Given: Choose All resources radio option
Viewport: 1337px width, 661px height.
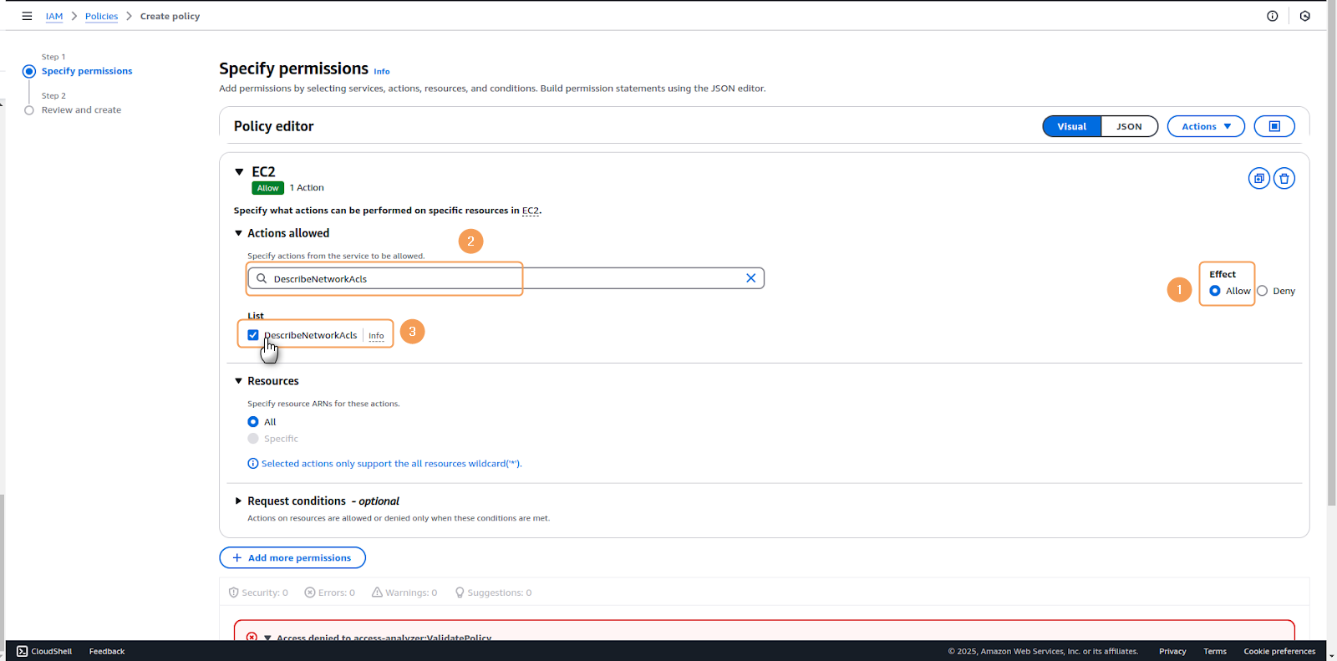Looking at the screenshot, I should point(253,422).
